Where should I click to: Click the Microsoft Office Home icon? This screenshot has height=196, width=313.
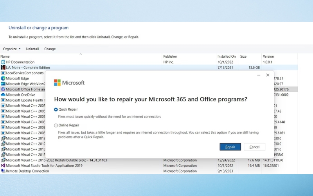[x=3, y=89]
